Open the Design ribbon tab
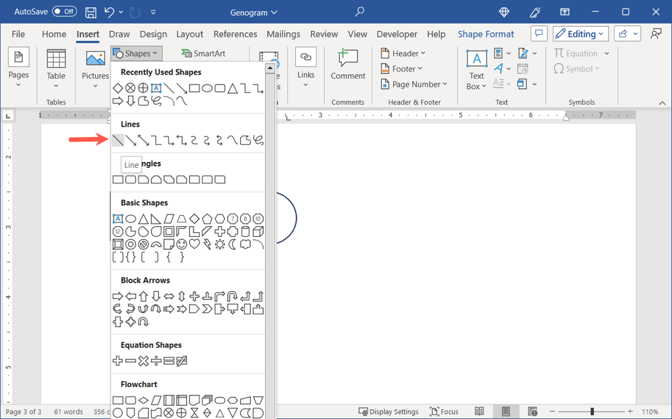The width and height of the screenshot is (672, 419). tap(153, 34)
